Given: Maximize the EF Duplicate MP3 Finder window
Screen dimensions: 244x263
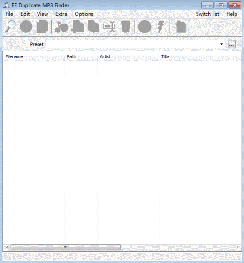Looking at the screenshot, I should [x=221, y=5].
